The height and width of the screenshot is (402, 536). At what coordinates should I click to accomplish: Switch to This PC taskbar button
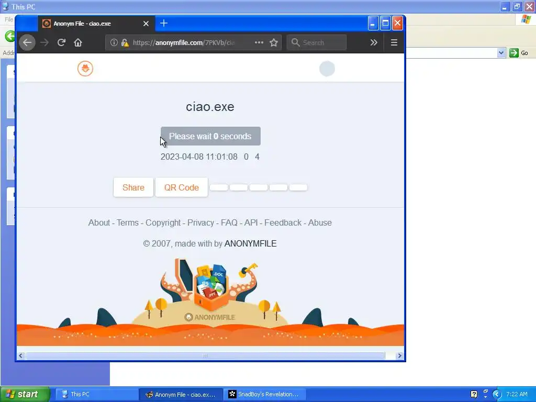(96, 394)
